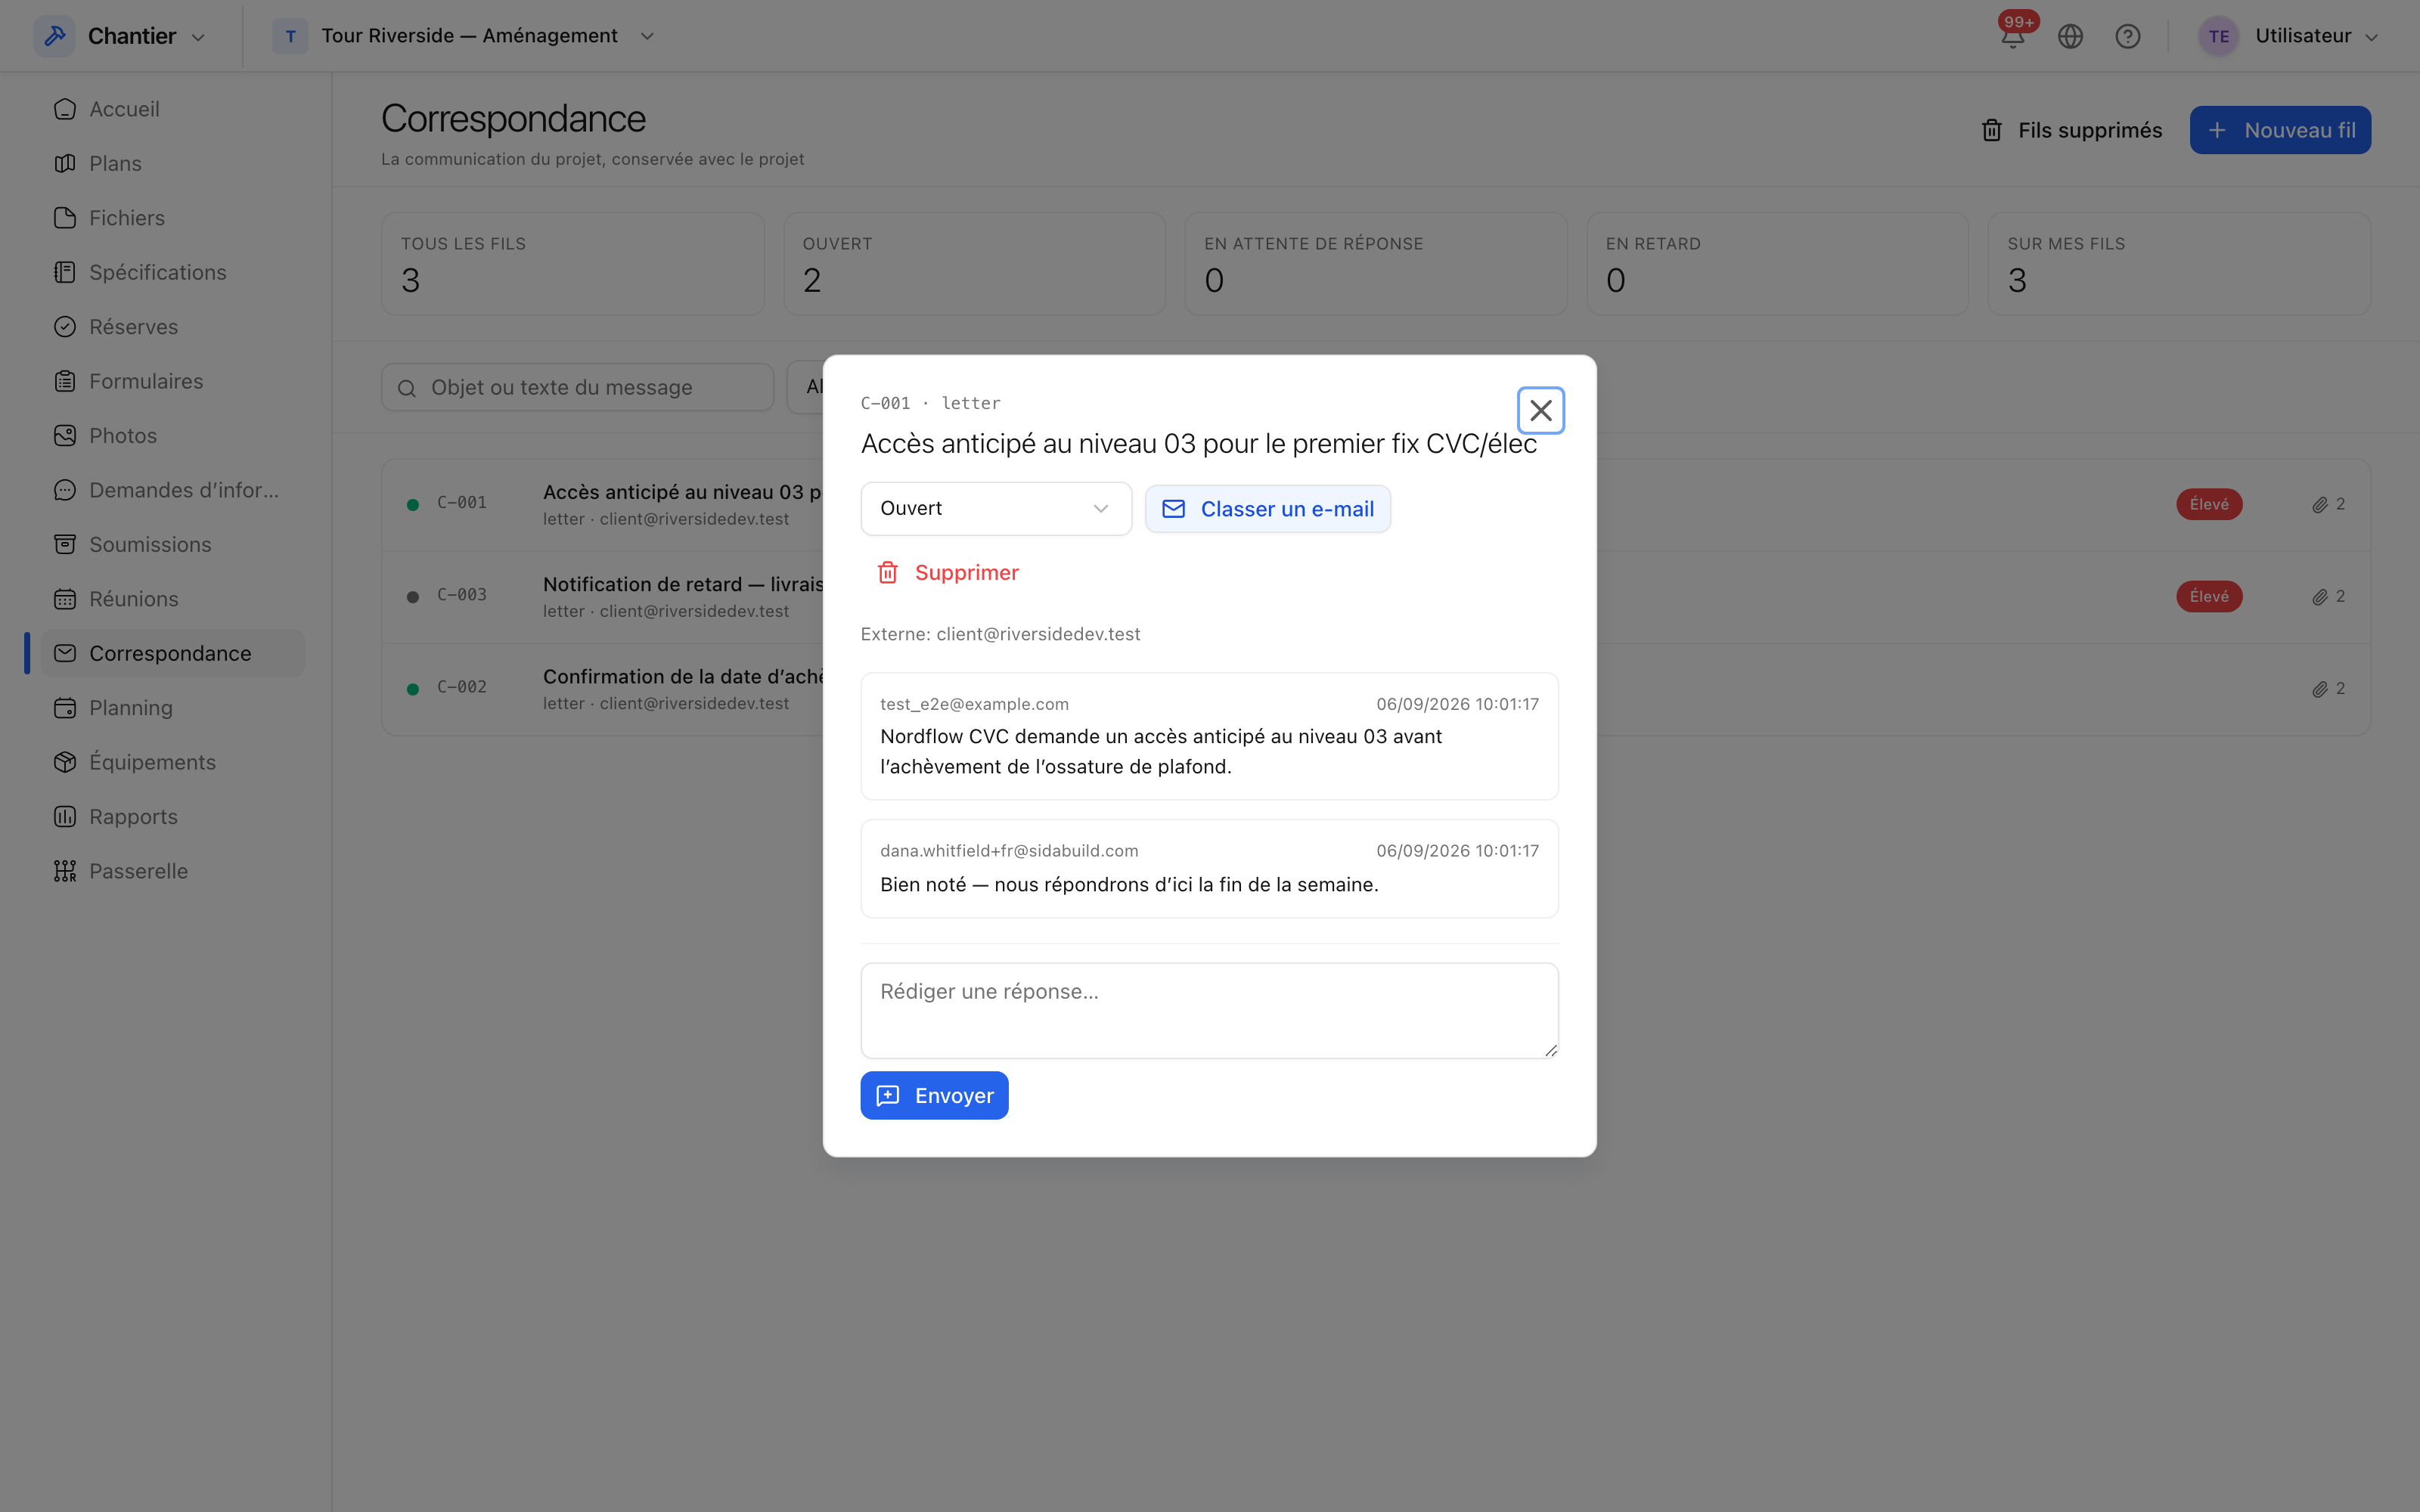Close the C-001 thread dialog
The image size is (2420, 1512).
tap(1540, 410)
